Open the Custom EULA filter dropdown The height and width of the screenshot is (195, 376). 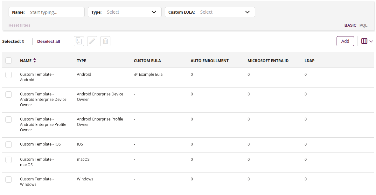[223, 12]
